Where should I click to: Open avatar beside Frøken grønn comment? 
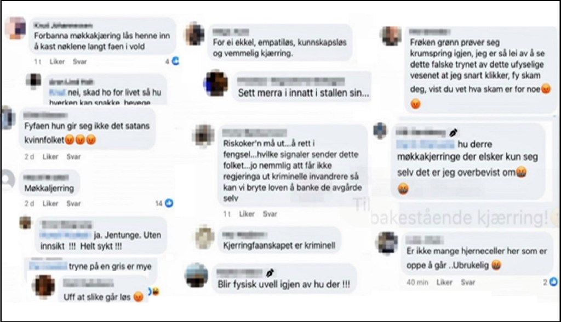[392, 36]
